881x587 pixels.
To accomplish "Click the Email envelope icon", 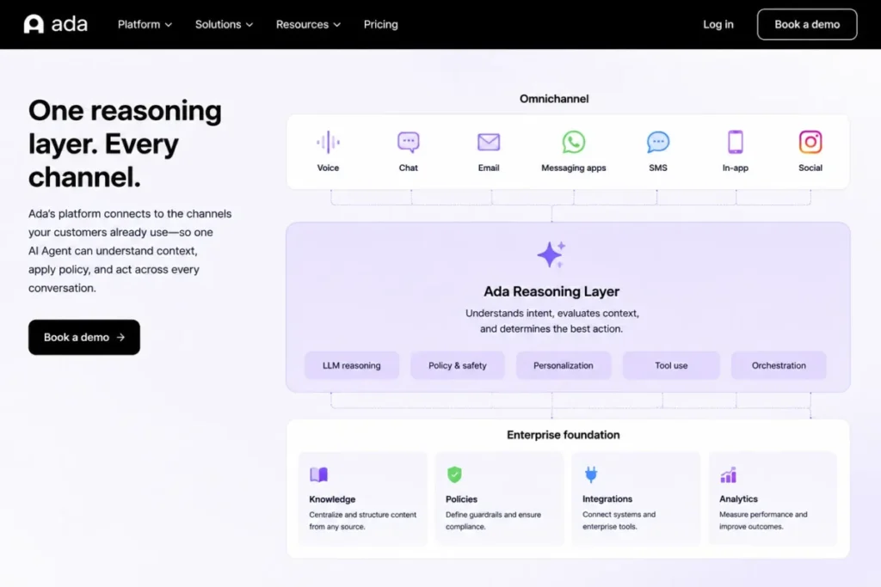I will pos(489,142).
